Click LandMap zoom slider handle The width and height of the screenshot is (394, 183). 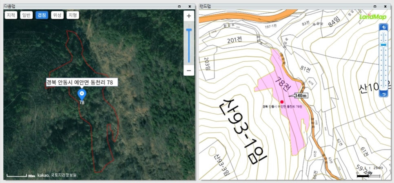[383, 45]
